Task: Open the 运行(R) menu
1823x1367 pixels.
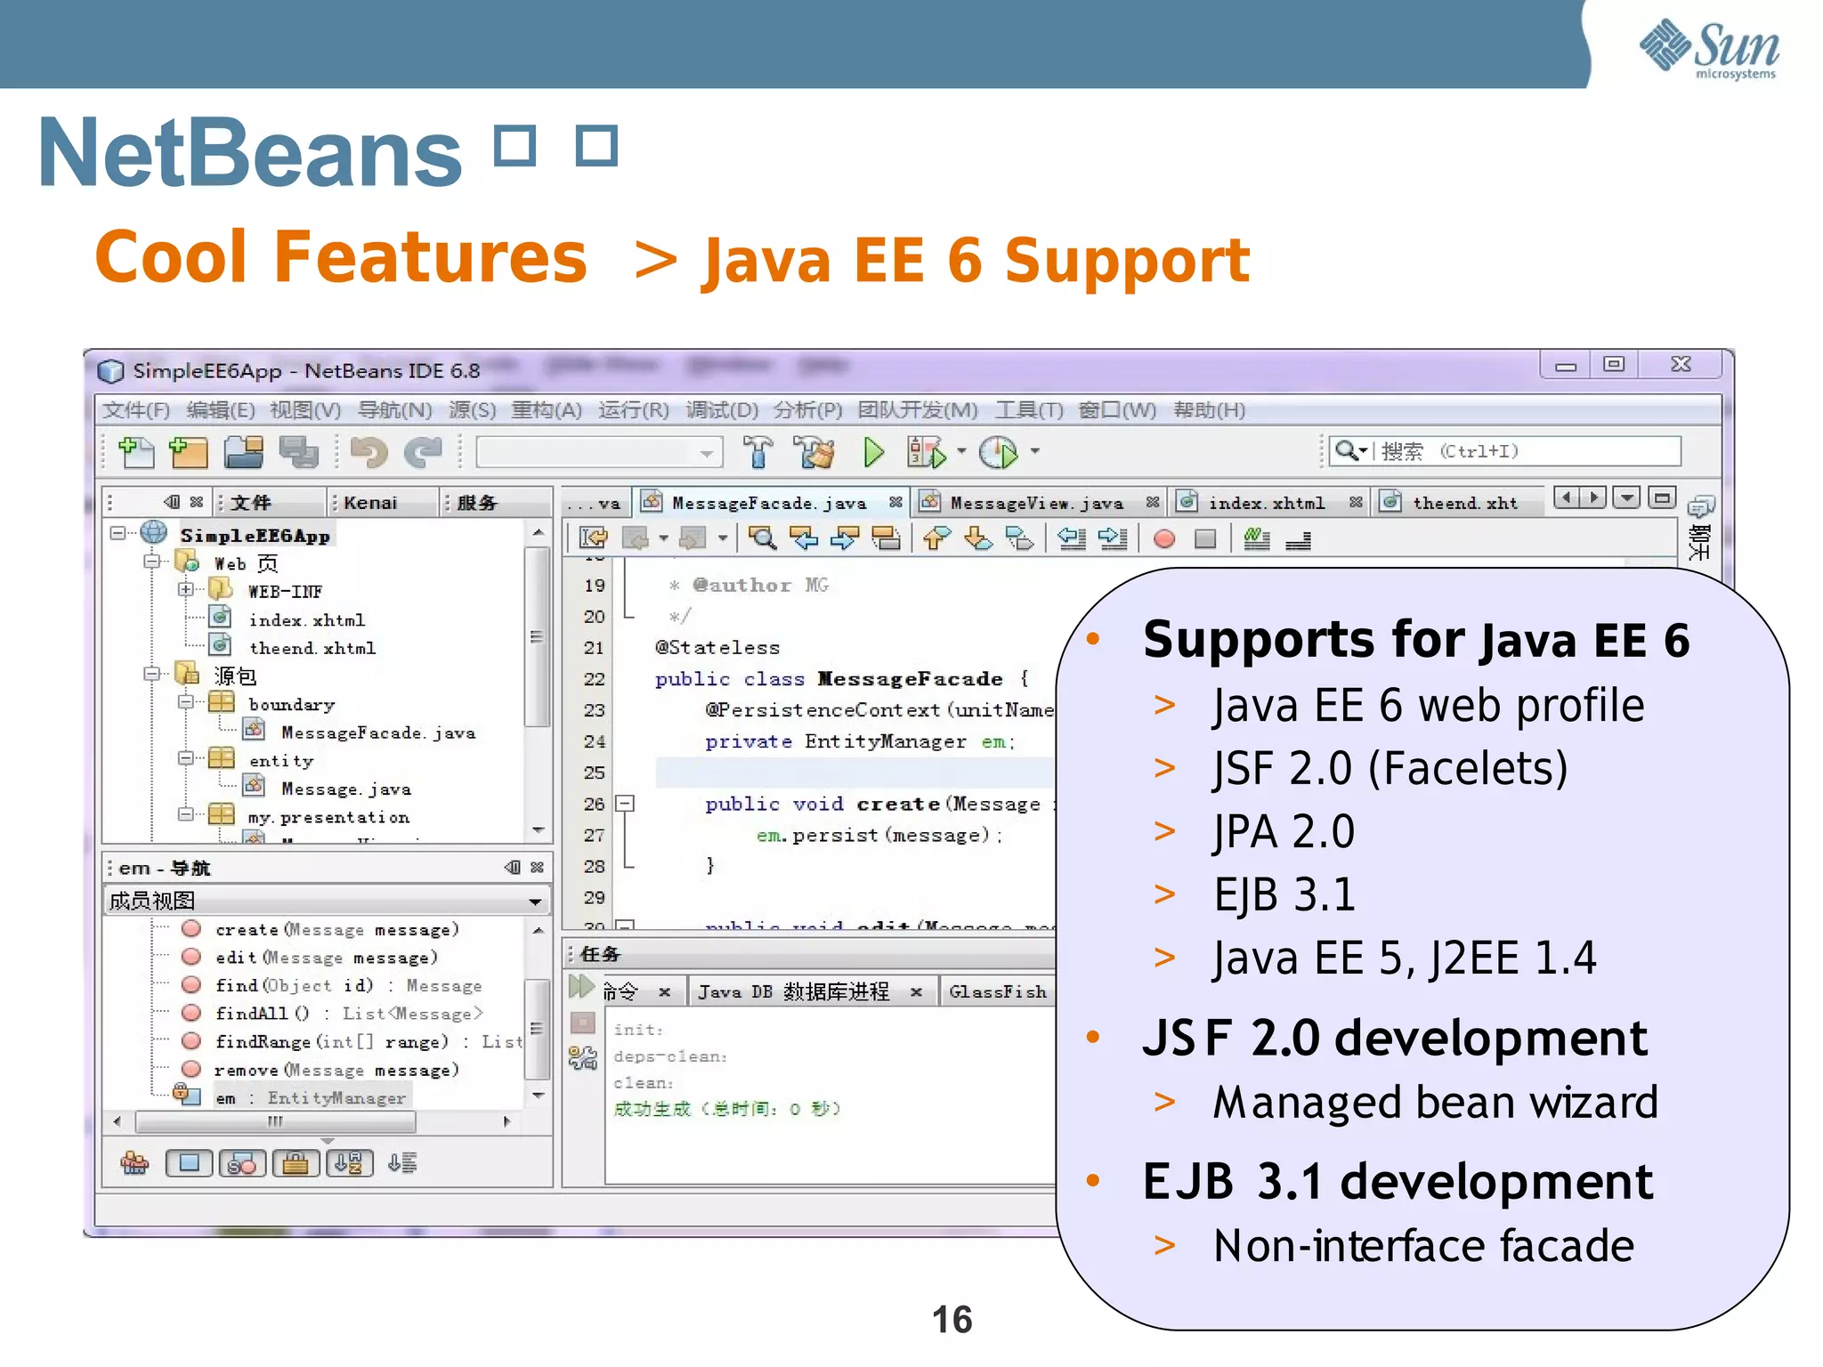Action: coord(633,410)
